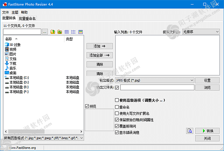Viewport: 224px width, 151px height.
Task: Switch to details view icon
Action: (66, 32)
